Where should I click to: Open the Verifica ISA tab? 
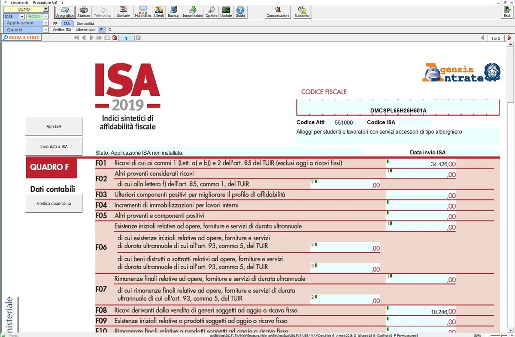click(62, 30)
